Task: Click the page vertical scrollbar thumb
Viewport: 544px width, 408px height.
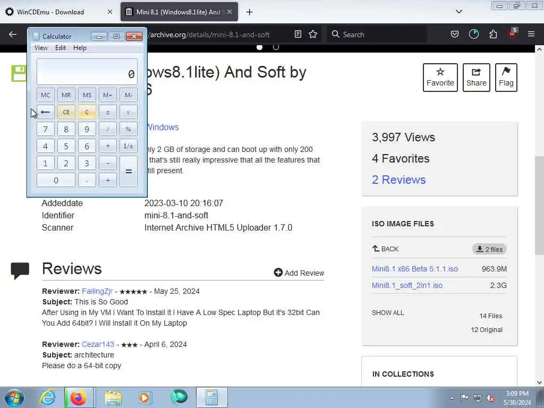Action: tap(539, 205)
